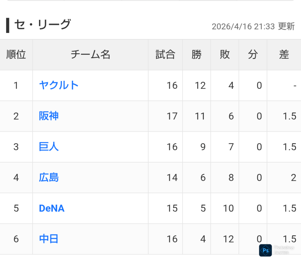Open the 中日 team link
This screenshot has height=263, width=301.
click(49, 239)
